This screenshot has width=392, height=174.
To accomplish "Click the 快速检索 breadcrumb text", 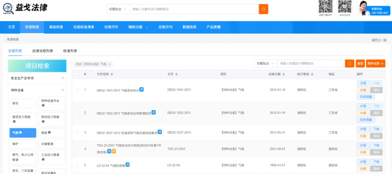I will [x=13, y=39].
